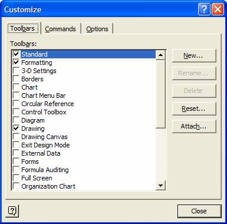Click the Close button at bottom
This screenshot has height=224, width=227.
click(x=199, y=211)
